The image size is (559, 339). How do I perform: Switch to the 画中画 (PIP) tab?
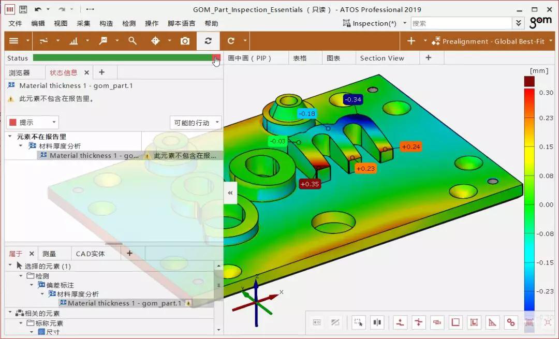point(249,58)
